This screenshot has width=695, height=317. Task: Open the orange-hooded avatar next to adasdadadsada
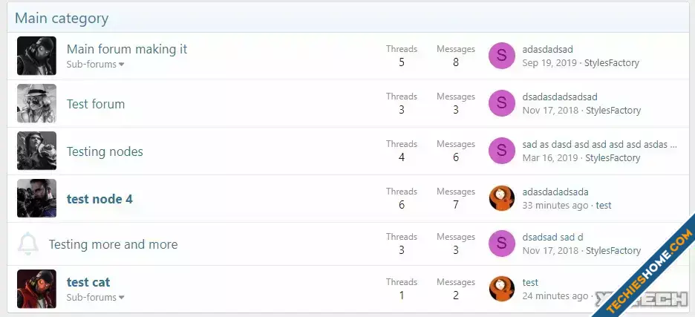(501, 198)
